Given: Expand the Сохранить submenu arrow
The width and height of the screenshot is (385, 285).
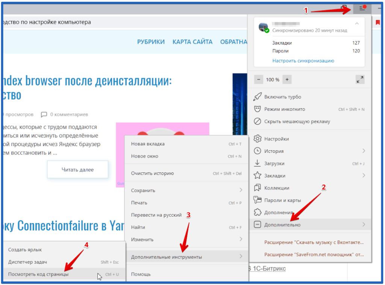Looking at the screenshot, I should point(241,190).
